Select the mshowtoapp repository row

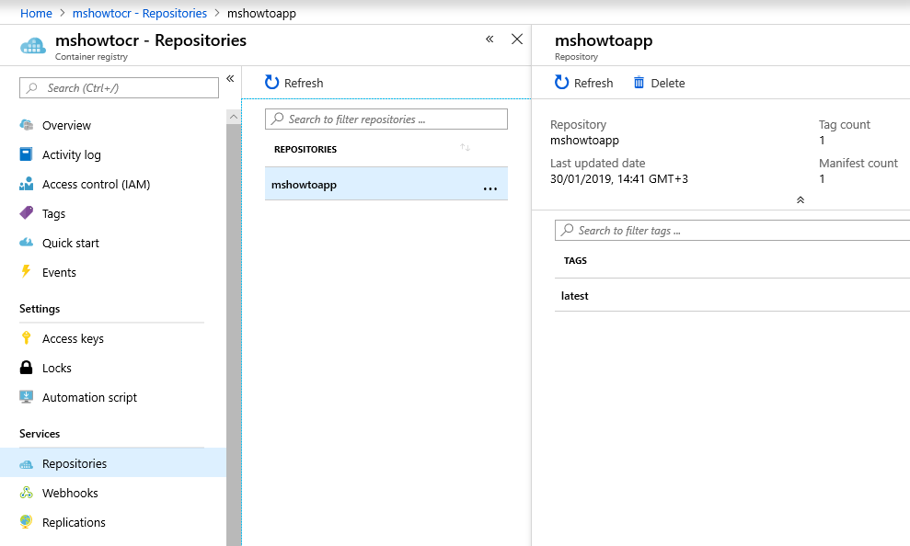(x=386, y=184)
